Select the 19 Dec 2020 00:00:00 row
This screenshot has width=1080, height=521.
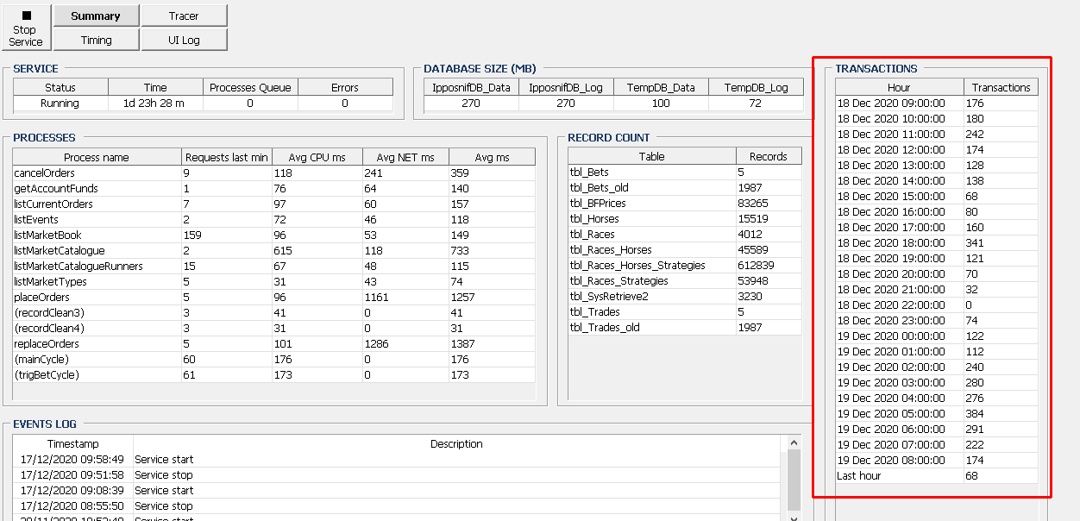point(937,336)
